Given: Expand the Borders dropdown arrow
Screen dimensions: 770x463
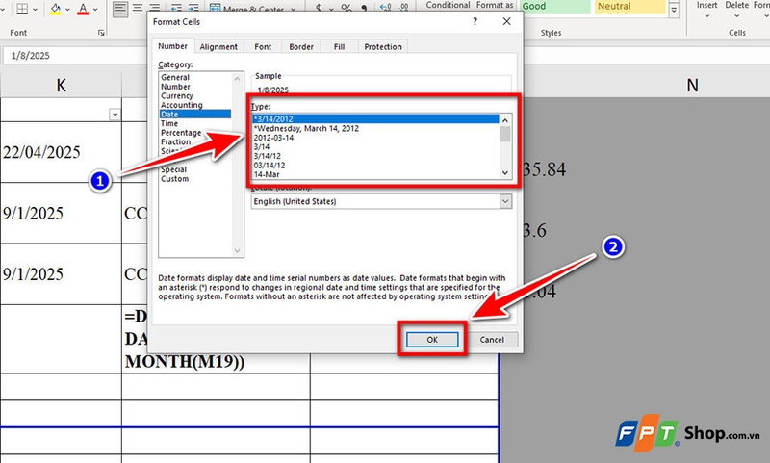Looking at the screenshot, I should [35, 10].
